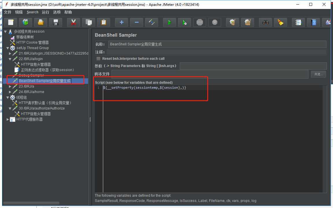Expand the 24 /BRJ/a/home node
Screen dimensions: 333x208
(x=10, y=92)
